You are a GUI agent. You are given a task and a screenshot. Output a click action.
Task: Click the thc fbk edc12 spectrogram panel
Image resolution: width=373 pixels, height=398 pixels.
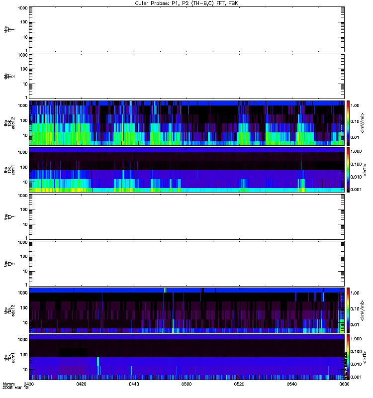[187, 310]
